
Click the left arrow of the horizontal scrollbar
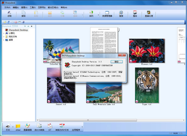point(38,120)
